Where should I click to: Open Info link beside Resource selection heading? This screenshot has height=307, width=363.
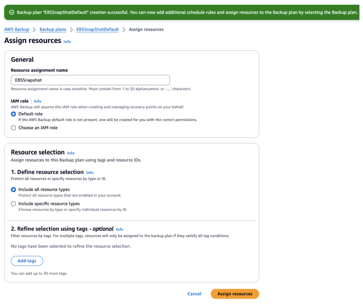pyautogui.click(x=71, y=153)
